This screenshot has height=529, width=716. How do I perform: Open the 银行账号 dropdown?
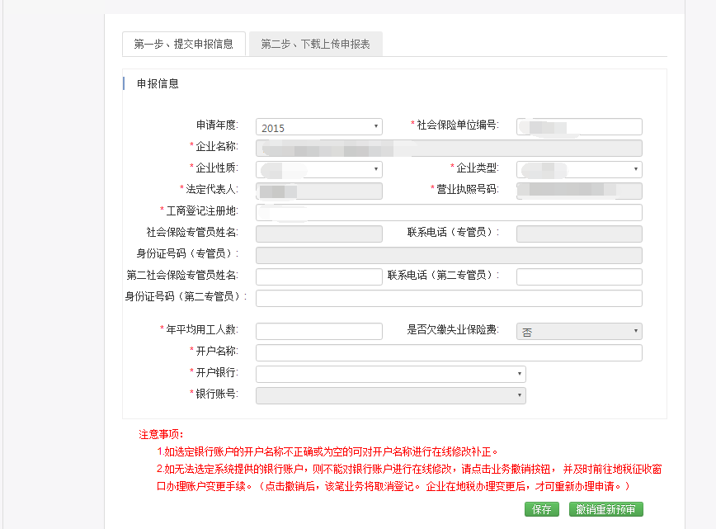pyautogui.click(x=390, y=396)
